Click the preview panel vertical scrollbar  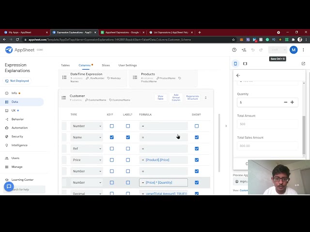pyautogui.click(x=304, y=135)
